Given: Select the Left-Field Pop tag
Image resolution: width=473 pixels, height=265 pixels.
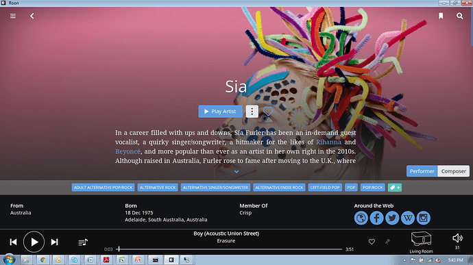Looking at the screenshot, I should click(325, 188).
